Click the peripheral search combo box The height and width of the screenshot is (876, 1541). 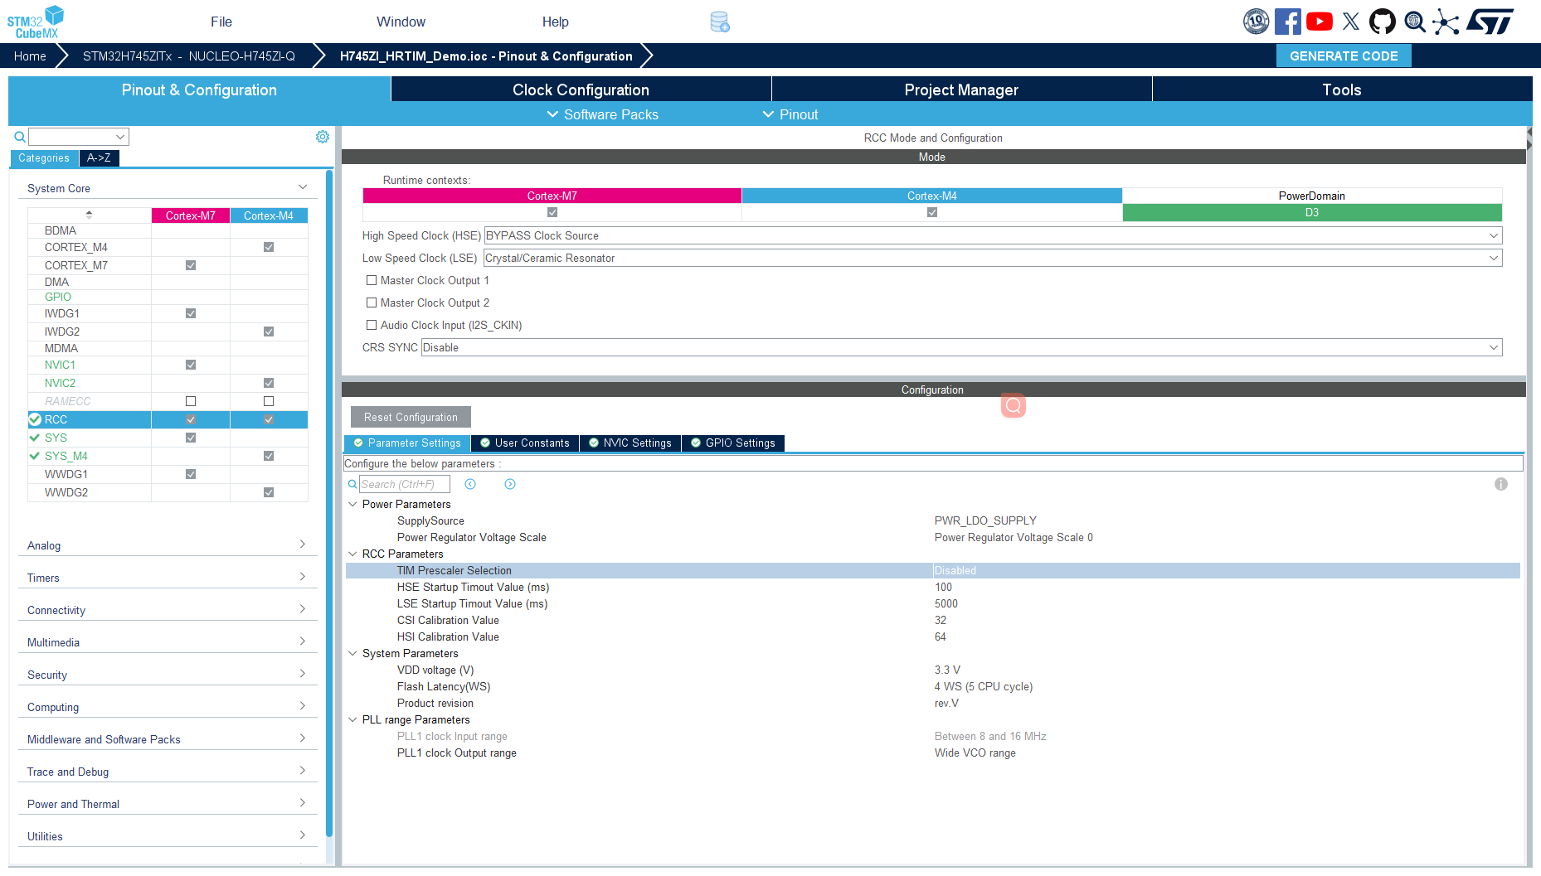pos(79,137)
